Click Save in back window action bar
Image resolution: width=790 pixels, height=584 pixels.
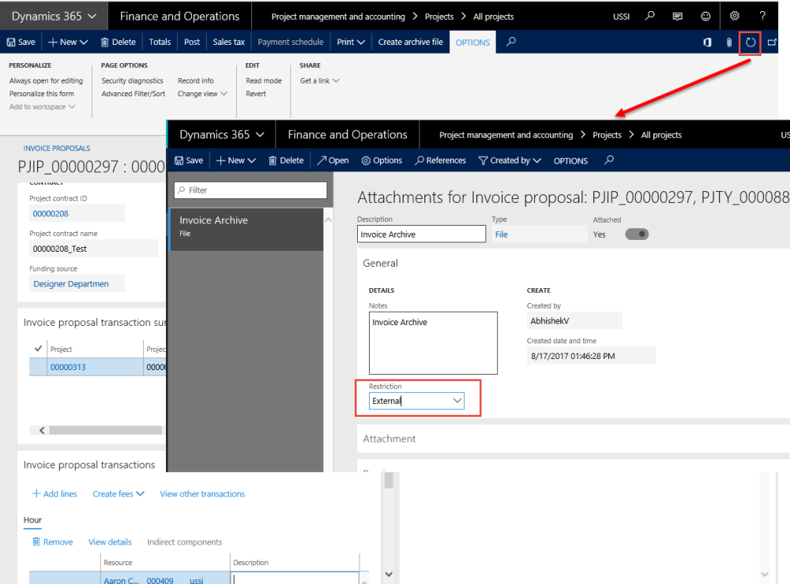tap(21, 43)
